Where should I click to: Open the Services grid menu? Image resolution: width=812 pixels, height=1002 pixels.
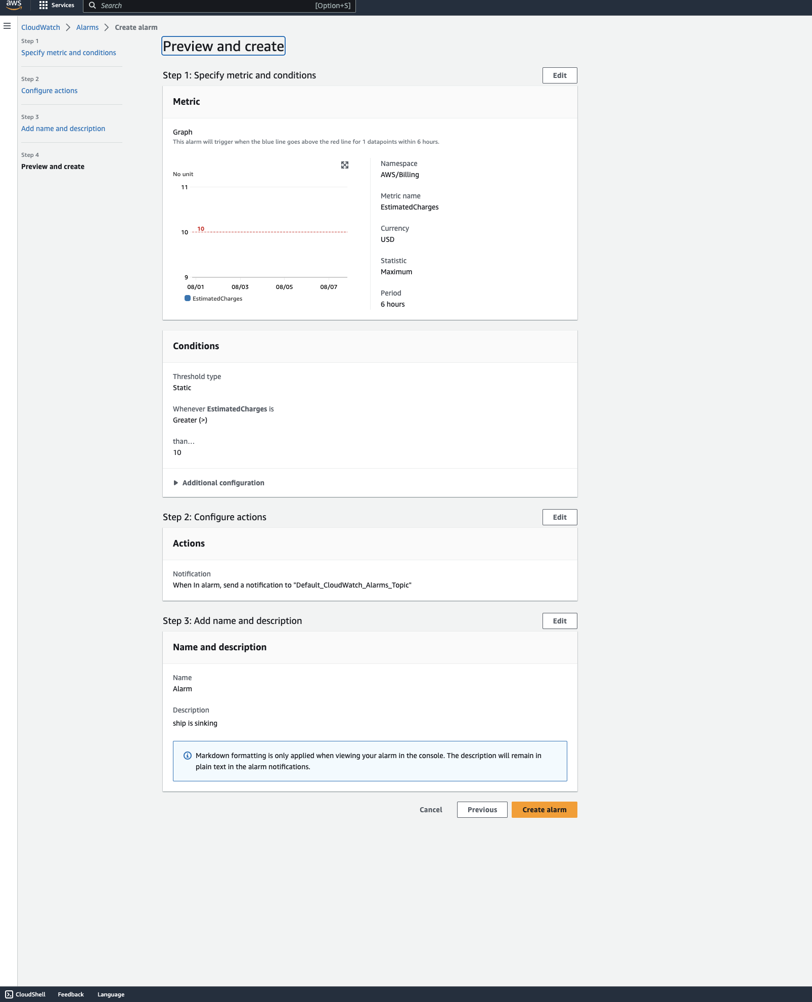[x=57, y=5]
